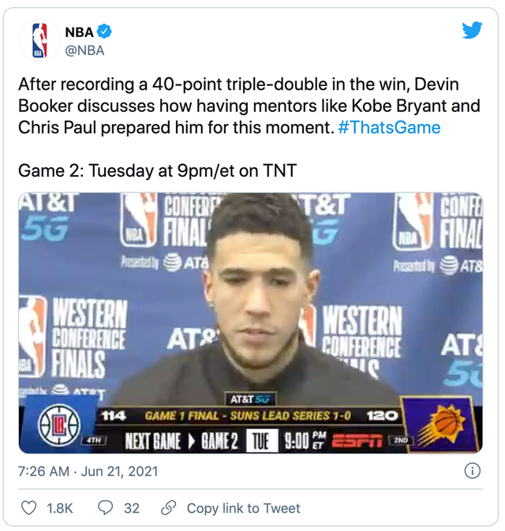Click the reply speech bubble icon
Viewport: 505px width, 531px height.
[105, 508]
